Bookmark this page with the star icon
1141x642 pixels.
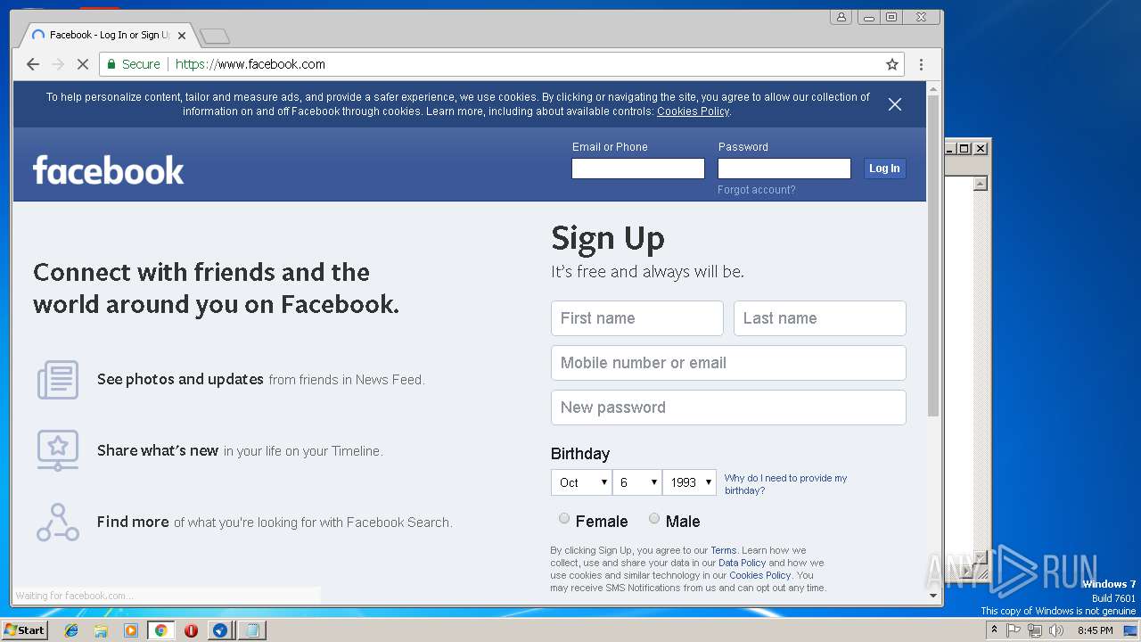891,64
